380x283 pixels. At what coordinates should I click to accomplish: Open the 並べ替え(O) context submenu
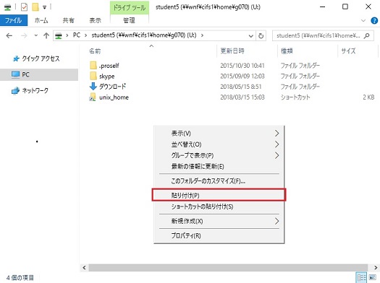tap(219, 144)
